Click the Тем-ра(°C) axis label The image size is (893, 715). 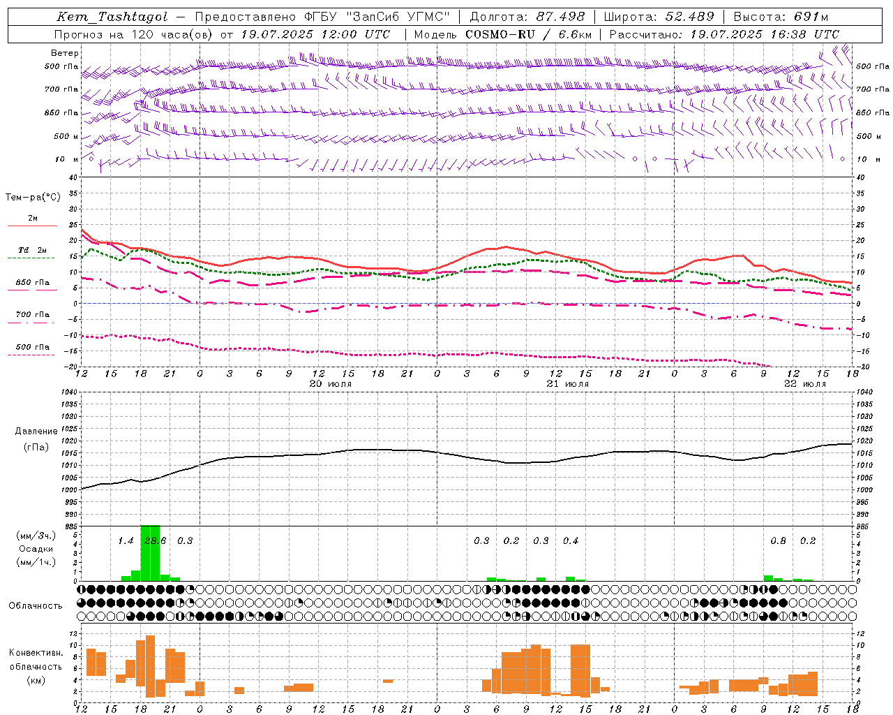coord(33,198)
